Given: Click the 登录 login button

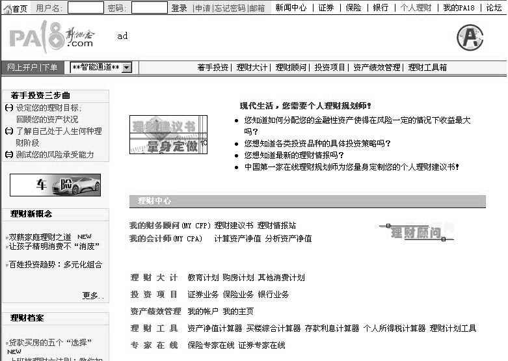Looking at the screenshot, I should (x=179, y=8).
